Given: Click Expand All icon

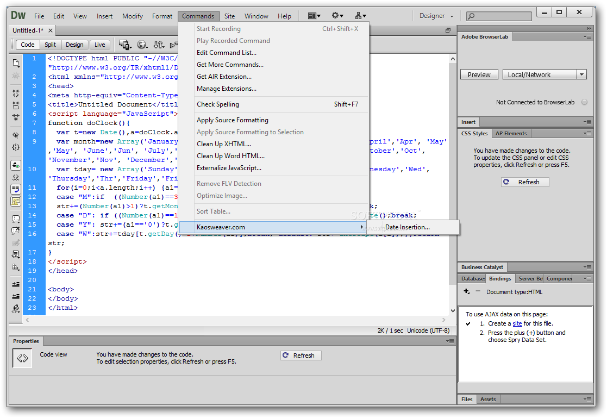Looking at the screenshot, I should click(x=16, y=117).
